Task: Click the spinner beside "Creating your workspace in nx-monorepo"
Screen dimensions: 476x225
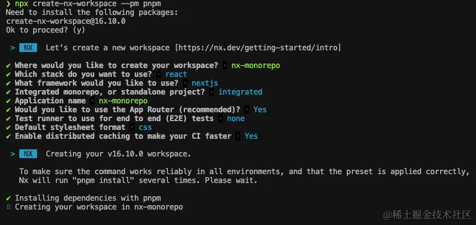Action: click(8, 207)
